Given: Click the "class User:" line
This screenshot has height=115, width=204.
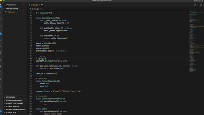Looking at the screenshot, I should [41, 109].
